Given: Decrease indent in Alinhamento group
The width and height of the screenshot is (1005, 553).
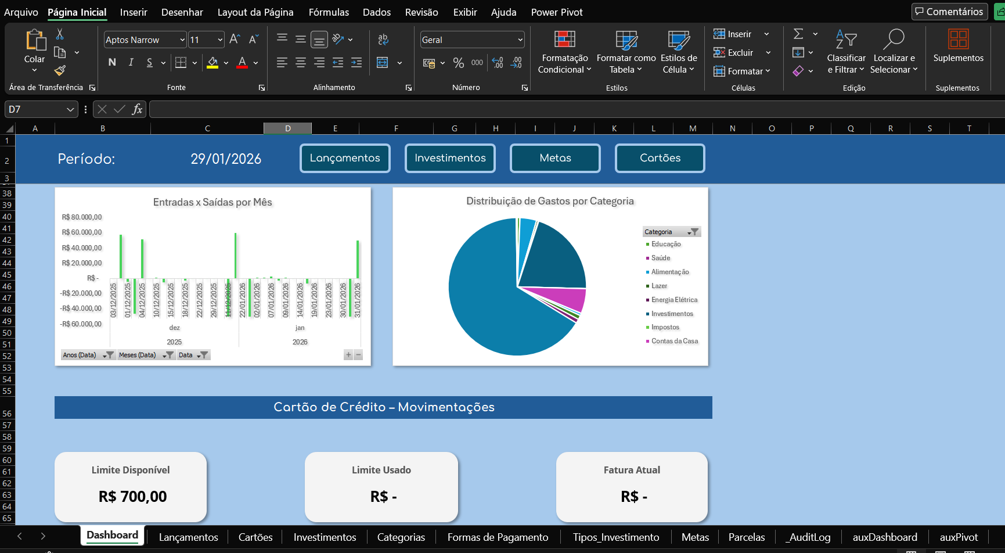Looking at the screenshot, I should pyautogui.click(x=338, y=63).
